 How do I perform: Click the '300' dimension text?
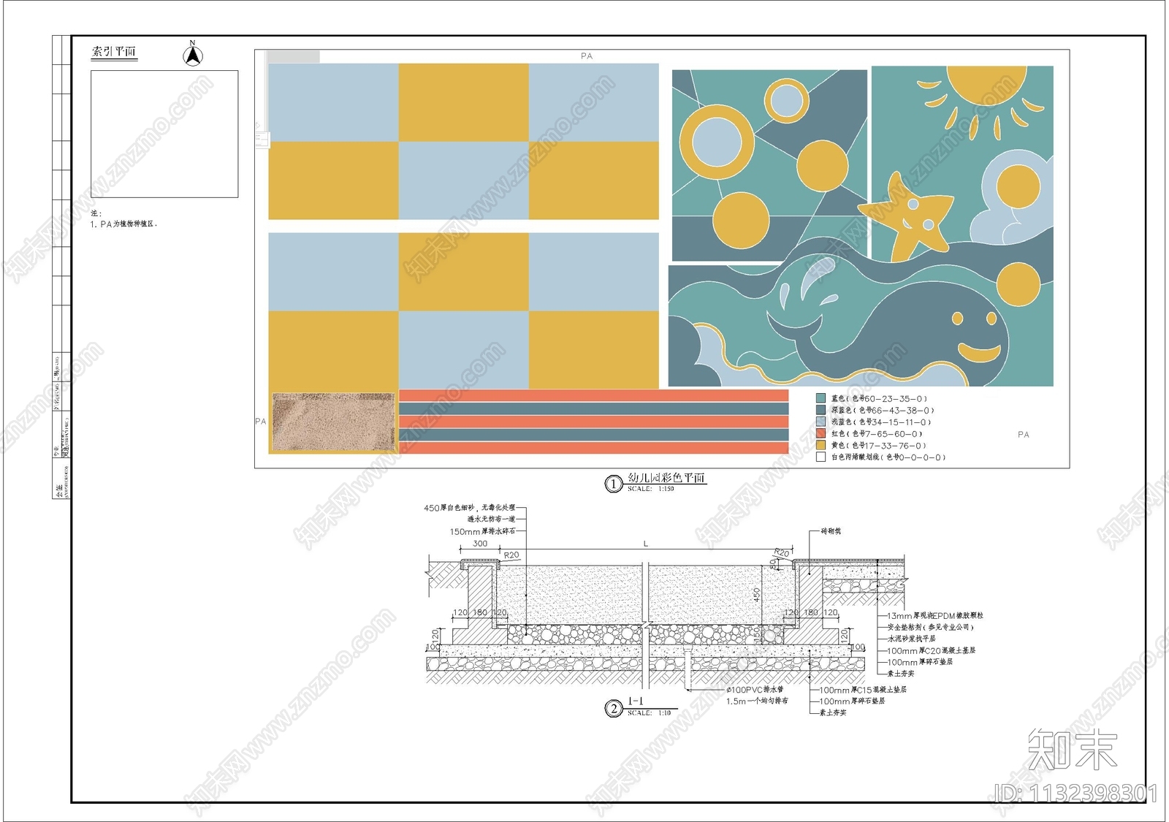coord(480,544)
